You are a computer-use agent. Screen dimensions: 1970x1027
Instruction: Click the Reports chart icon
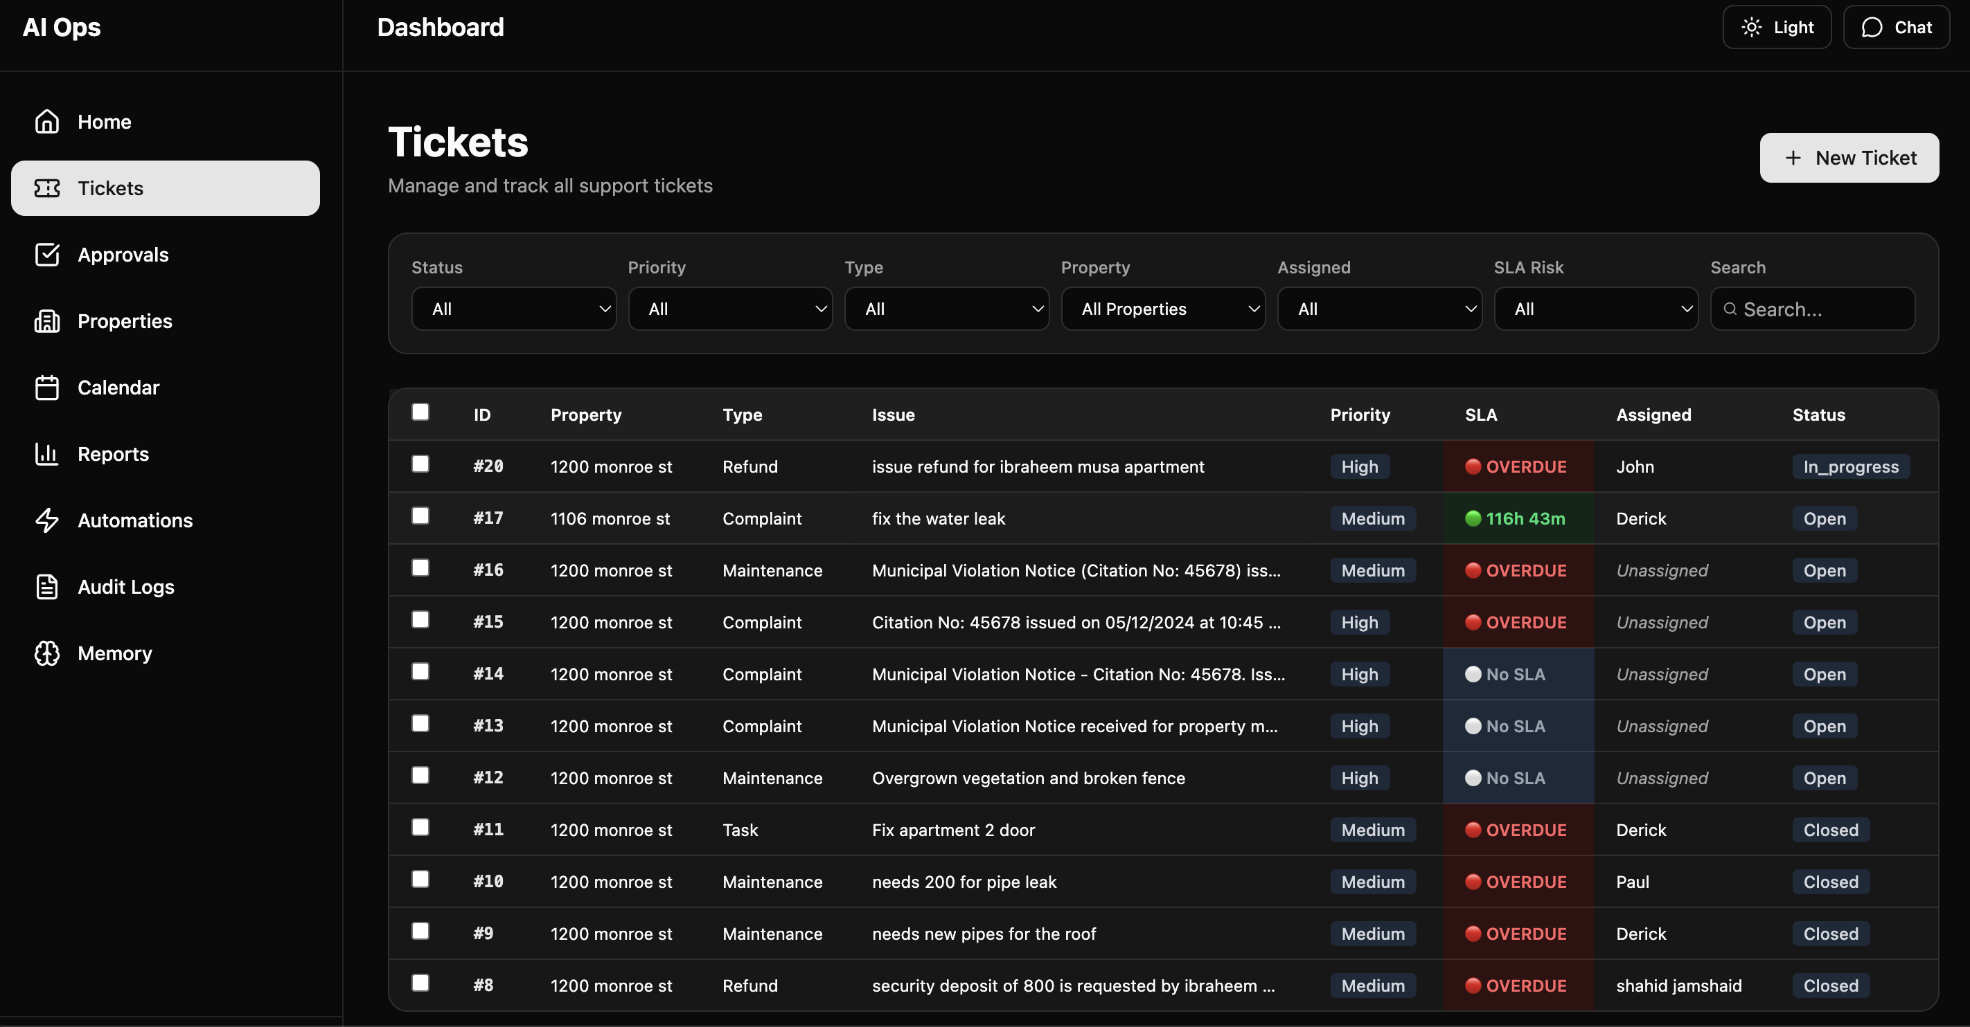(46, 453)
